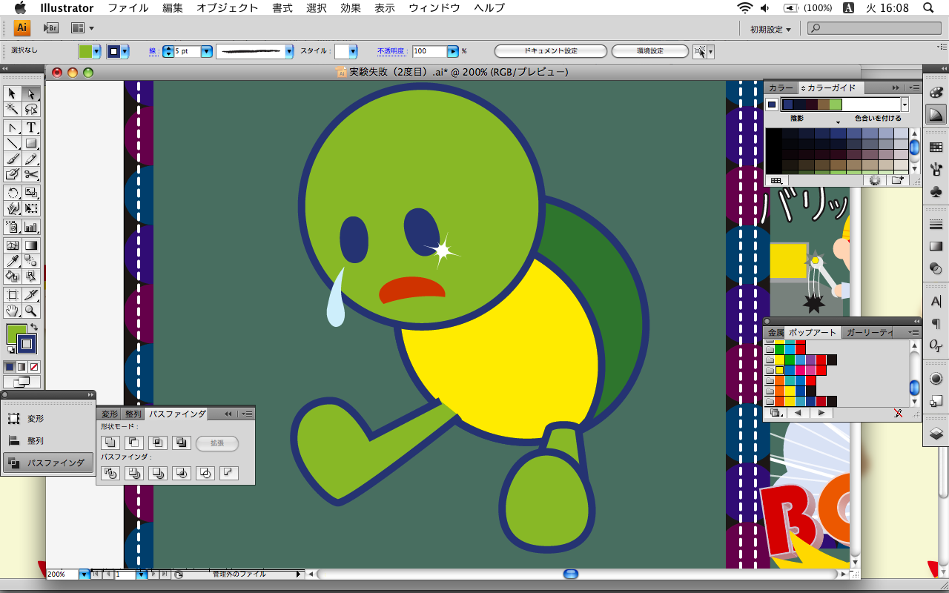Screen dimensions: 949x593
Task: Open the ウィンドウ menu
Action: [x=434, y=8]
